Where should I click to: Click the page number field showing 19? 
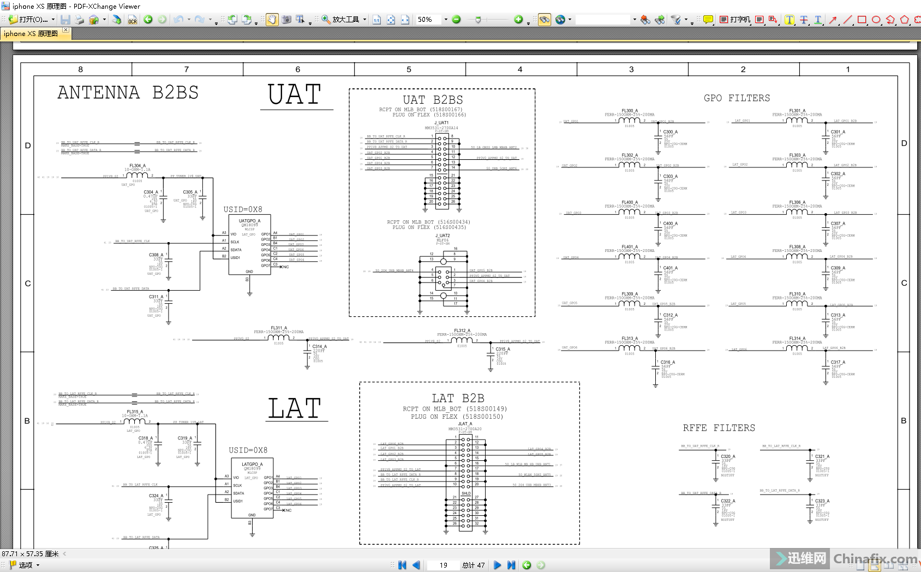coord(443,565)
